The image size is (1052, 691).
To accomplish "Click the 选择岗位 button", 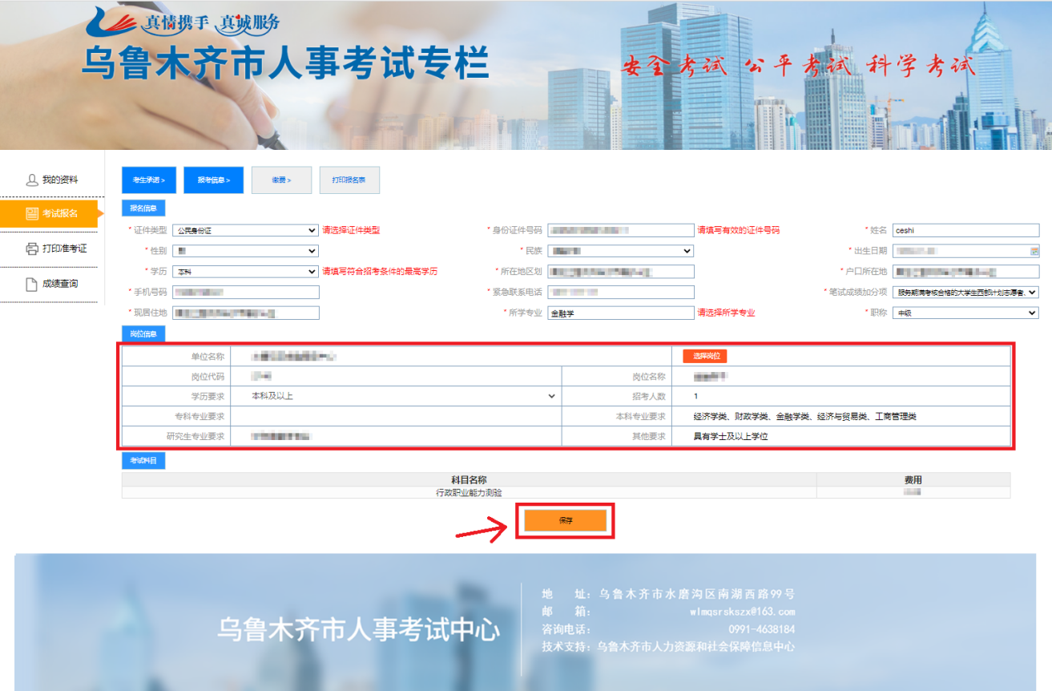I will 704,356.
